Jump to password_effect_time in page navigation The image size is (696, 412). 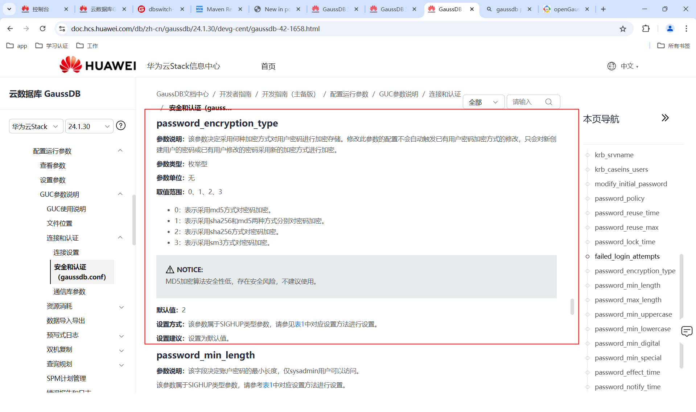pos(627,373)
